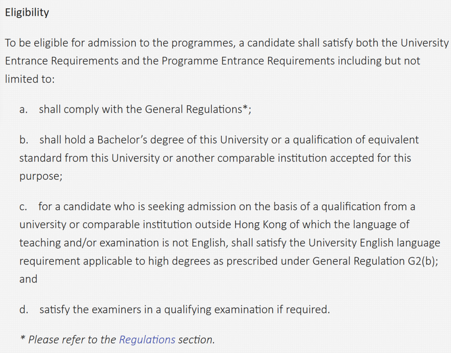Click the word 'section.' after Regulations link

(196, 340)
